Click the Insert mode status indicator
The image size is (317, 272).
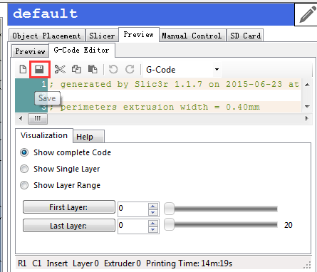click(x=57, y=263)
